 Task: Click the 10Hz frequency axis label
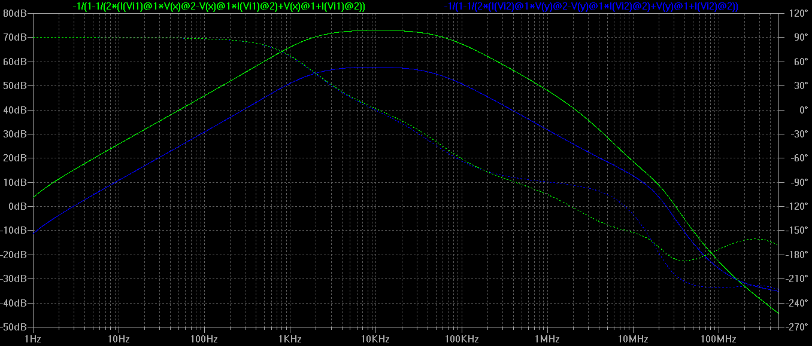[119, 339]
